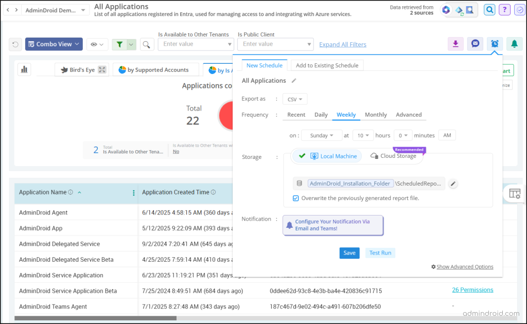527x324 pixels.
Task: Open the green filter funnel
Action: click(119, 44)
